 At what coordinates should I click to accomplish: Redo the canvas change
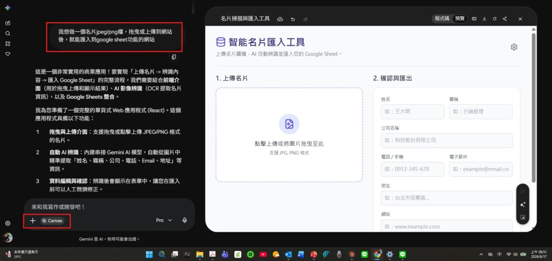tap(305, 19)
